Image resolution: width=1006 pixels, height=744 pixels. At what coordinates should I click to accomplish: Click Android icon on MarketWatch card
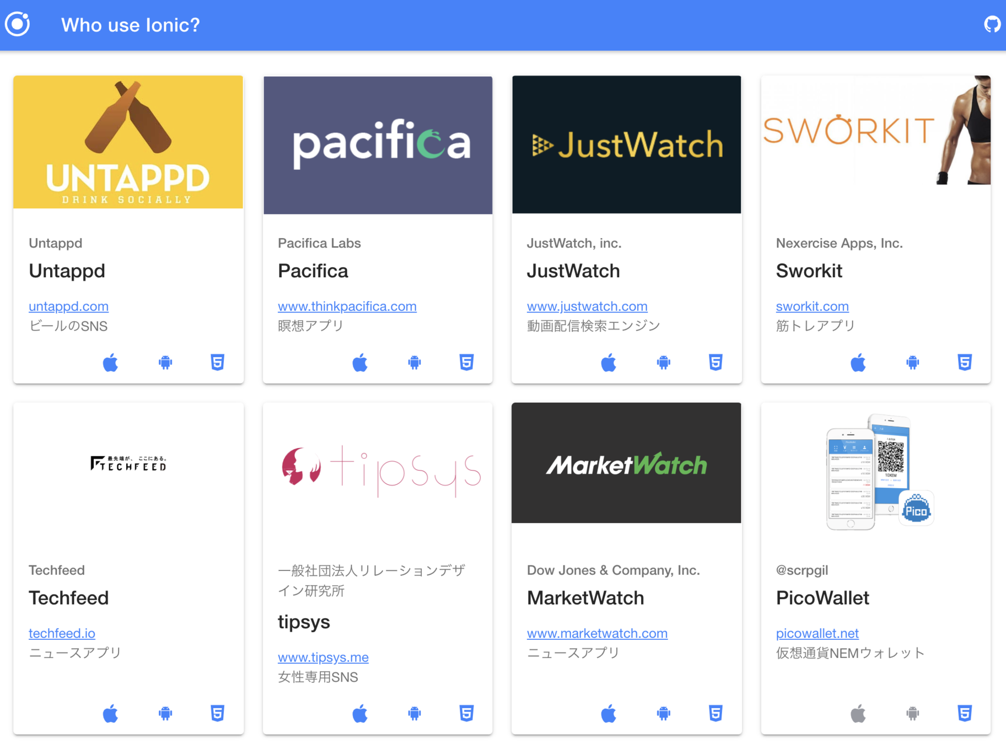point(664,714)
